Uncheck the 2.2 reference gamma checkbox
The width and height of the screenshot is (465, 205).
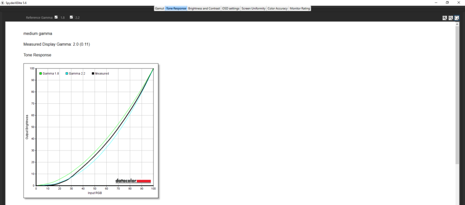pyautogui.click(x=71, y=18)
